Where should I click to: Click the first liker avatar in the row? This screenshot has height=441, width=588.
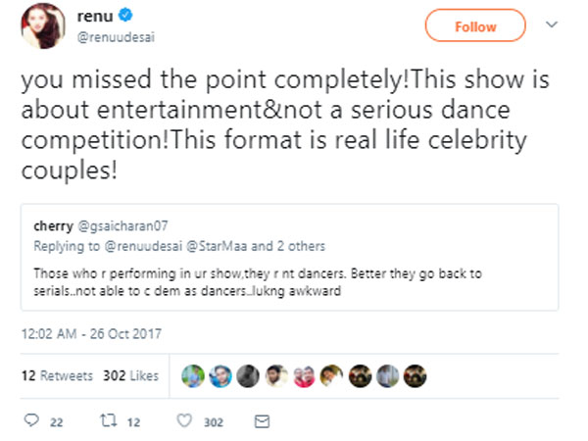pyautogui.click(x=194, y=375)
